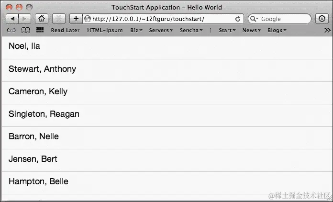333x202 pixels.
Task: Open the HTML-Ipsum bookmark
Action: coord(105,30)
